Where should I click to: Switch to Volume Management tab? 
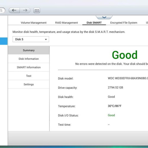33,23
